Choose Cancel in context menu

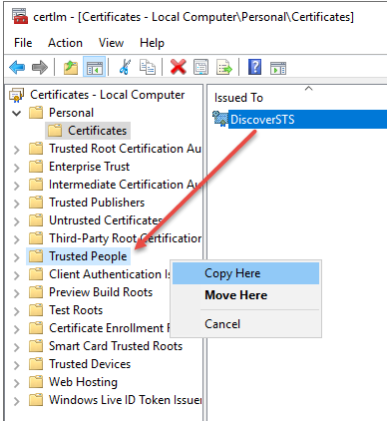pos(245,324)
